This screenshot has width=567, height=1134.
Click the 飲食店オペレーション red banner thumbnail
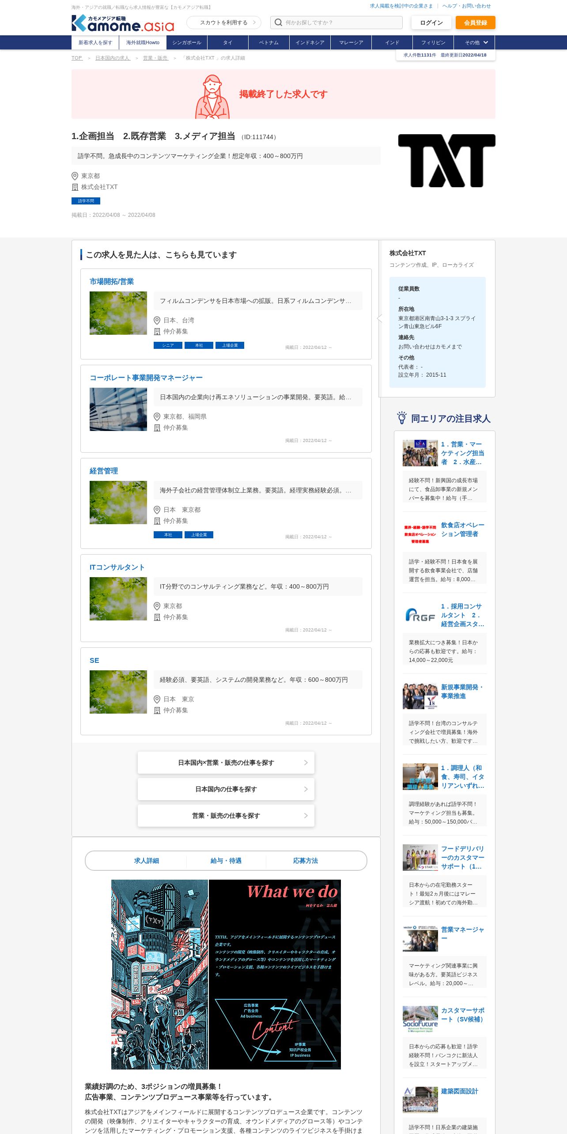coord(420,534)
